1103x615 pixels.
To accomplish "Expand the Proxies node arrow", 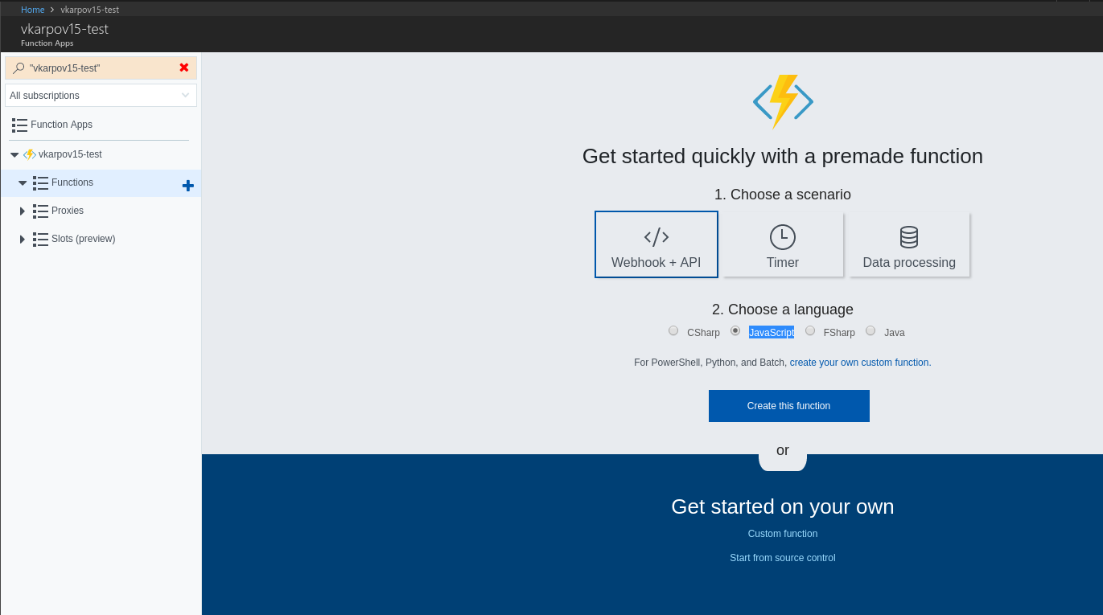I will click(23, 211).
